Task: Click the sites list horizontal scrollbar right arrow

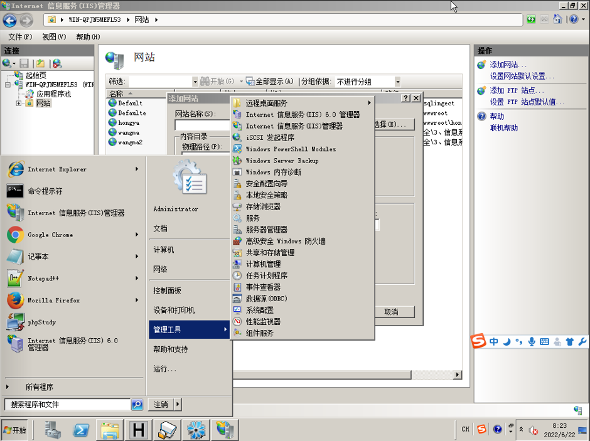Action: pos(458,375)
